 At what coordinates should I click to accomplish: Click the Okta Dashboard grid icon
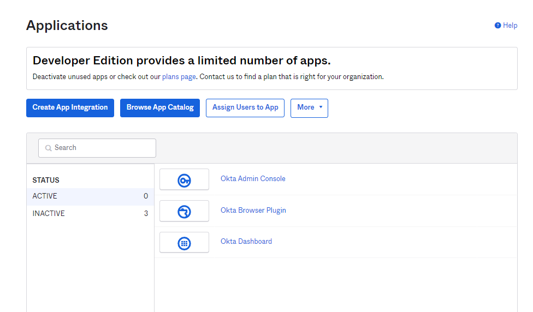(184, 243)
